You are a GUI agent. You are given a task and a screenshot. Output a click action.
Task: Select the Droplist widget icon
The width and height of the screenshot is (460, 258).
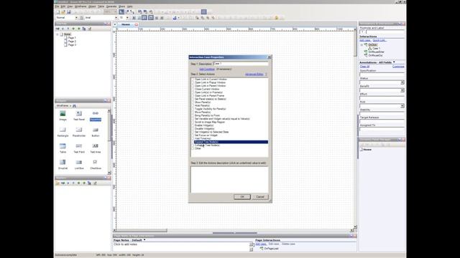point(63,162)
